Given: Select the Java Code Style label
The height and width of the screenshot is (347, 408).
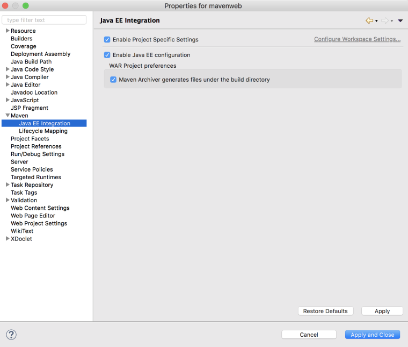Looking at the screenshot, I should (x=32, y=69).
